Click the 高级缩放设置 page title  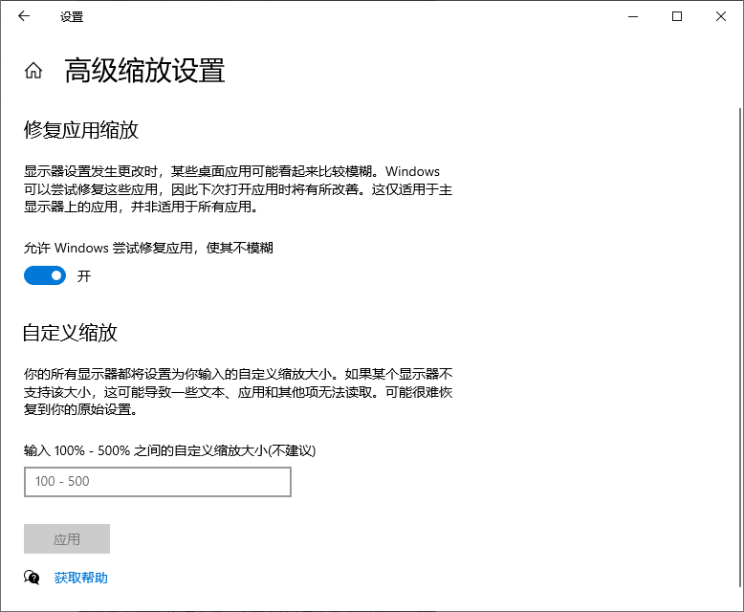tap(144, 71)
